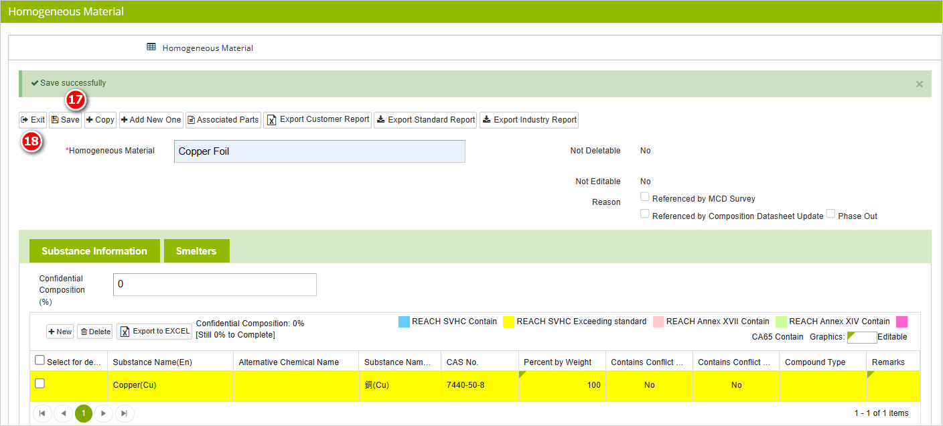The height and width of the screenshot is (426, 943).
Task: Switch to Smelters tab
Action: pyautogui.click(x=196, y=251)
